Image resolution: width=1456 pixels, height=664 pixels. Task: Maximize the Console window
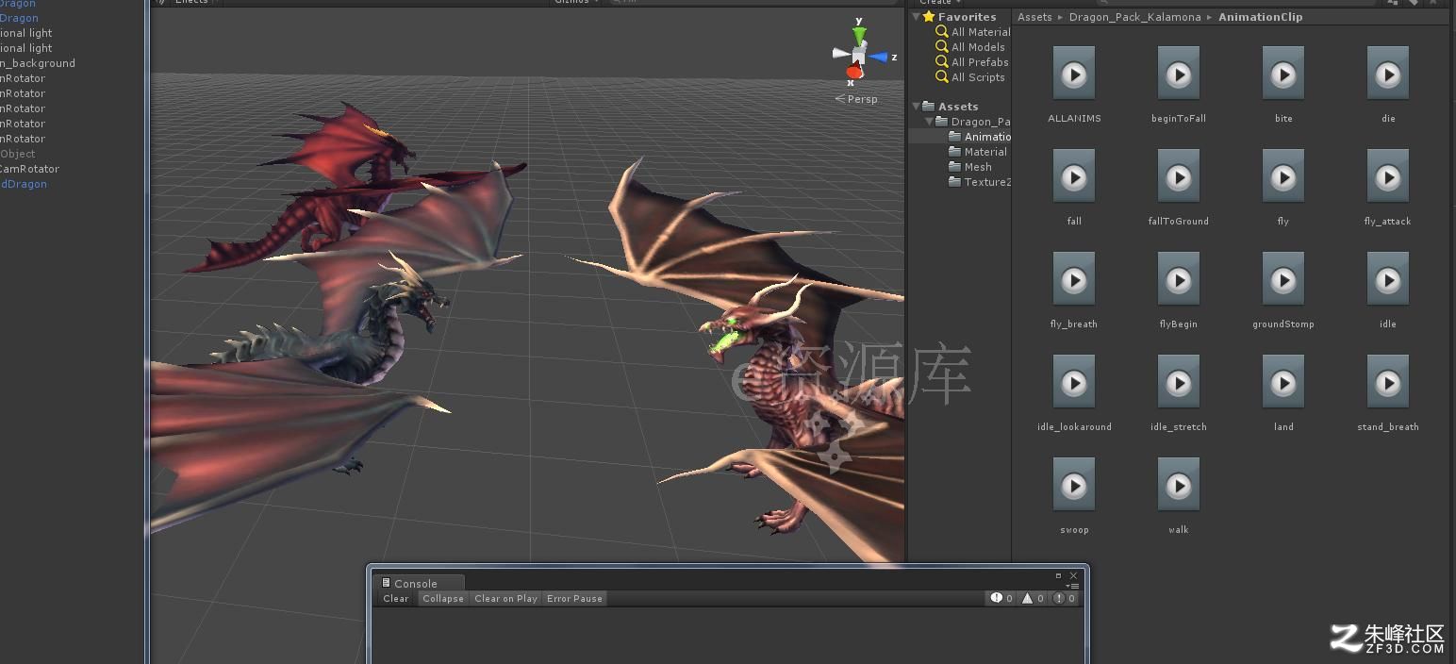click(1058, 575)
